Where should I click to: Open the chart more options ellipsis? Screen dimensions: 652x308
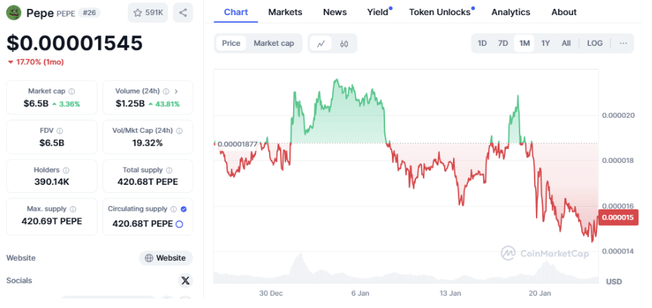click(x=623, y=43)
